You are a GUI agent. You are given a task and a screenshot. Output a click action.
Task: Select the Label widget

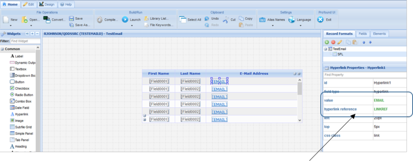tap(17, 56)
